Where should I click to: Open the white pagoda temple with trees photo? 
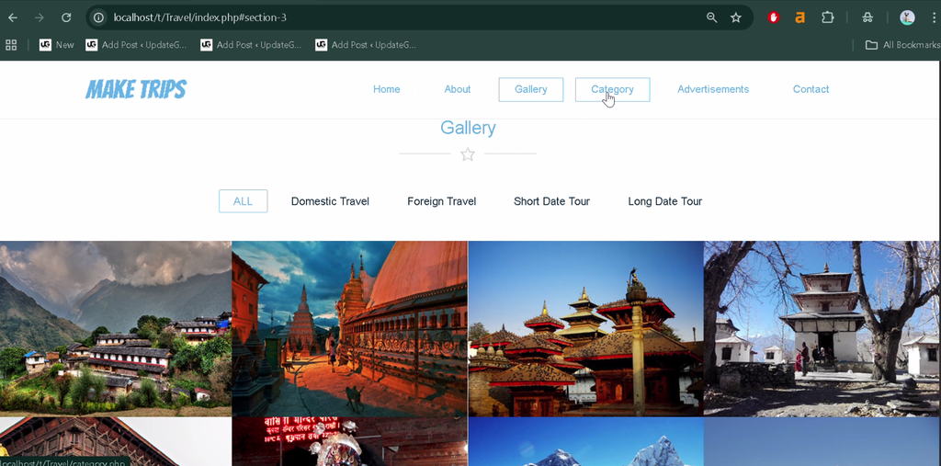click(x=821, y=328)
